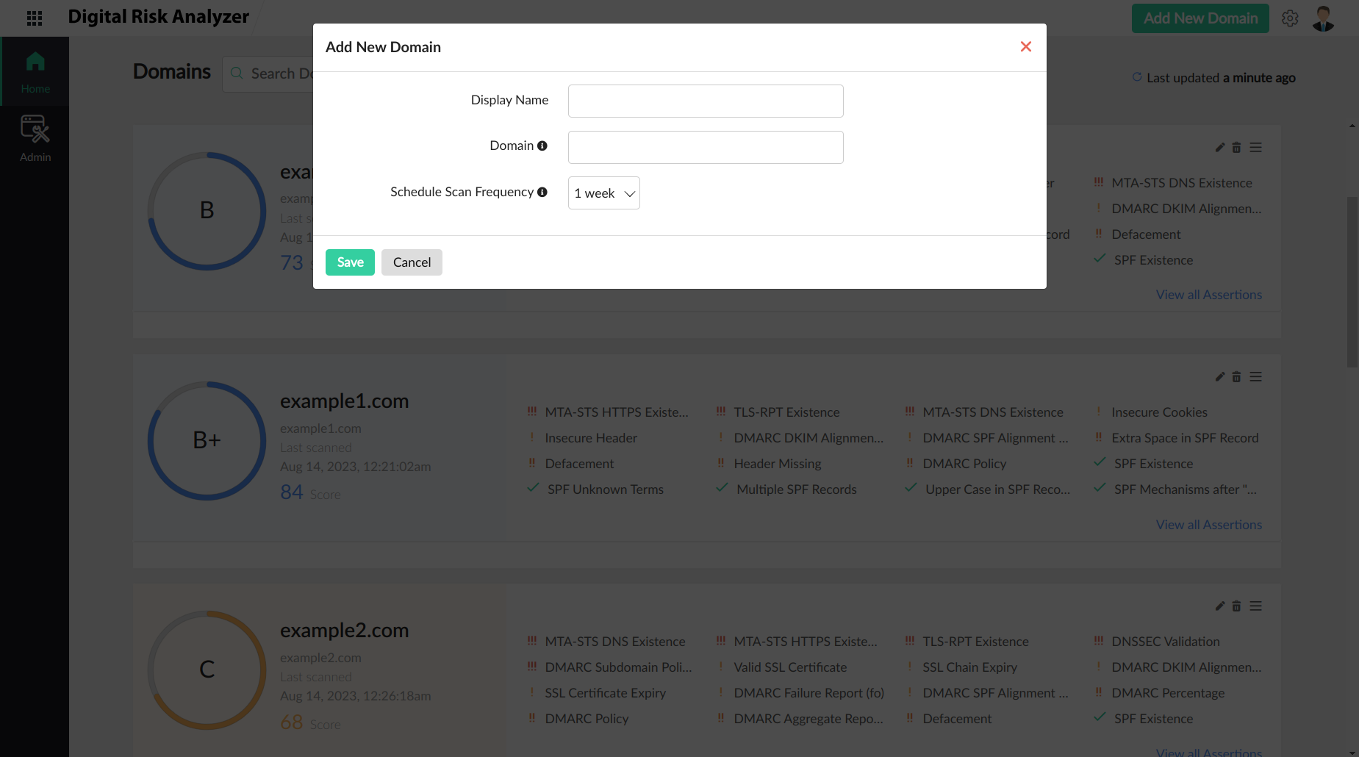Delete example2.com with trash icon

[1236, 606]
